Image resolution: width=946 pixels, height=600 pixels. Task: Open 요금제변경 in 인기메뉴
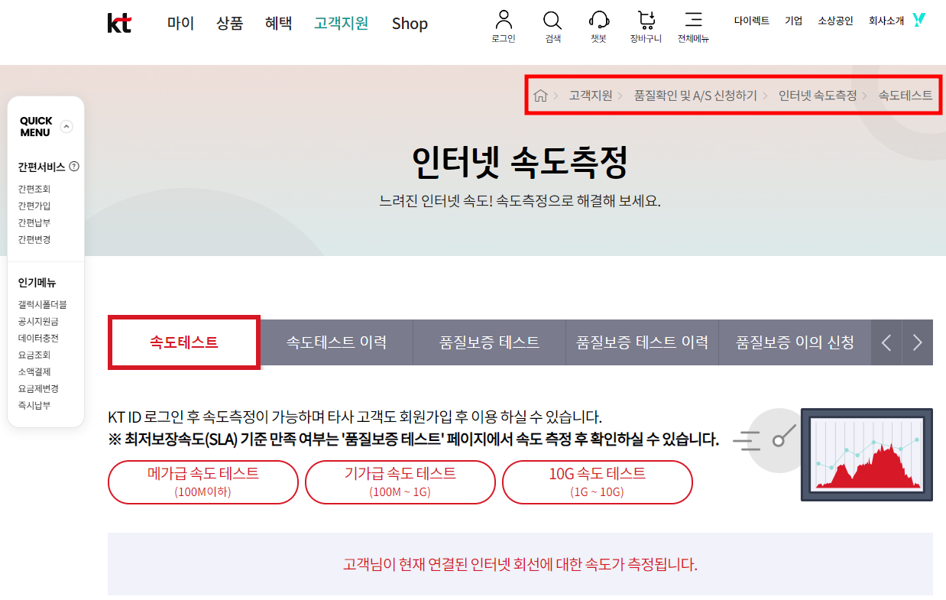point(38,388)
